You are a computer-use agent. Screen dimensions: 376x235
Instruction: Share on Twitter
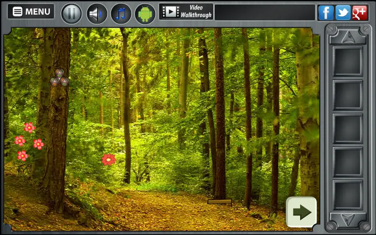coord(343,12)
